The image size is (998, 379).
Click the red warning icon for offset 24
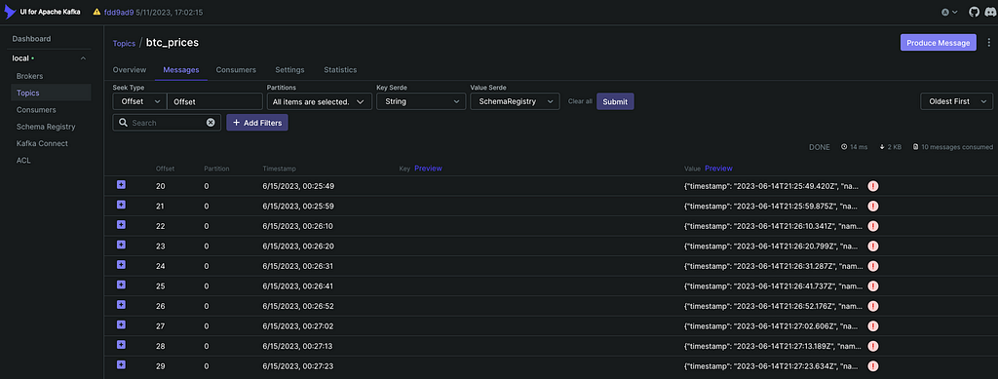tap(872, 266)
